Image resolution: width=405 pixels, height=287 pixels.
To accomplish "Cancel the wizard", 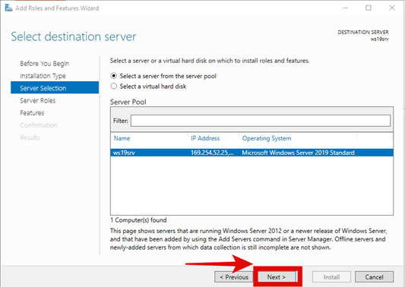I will [x=375, y=277].
